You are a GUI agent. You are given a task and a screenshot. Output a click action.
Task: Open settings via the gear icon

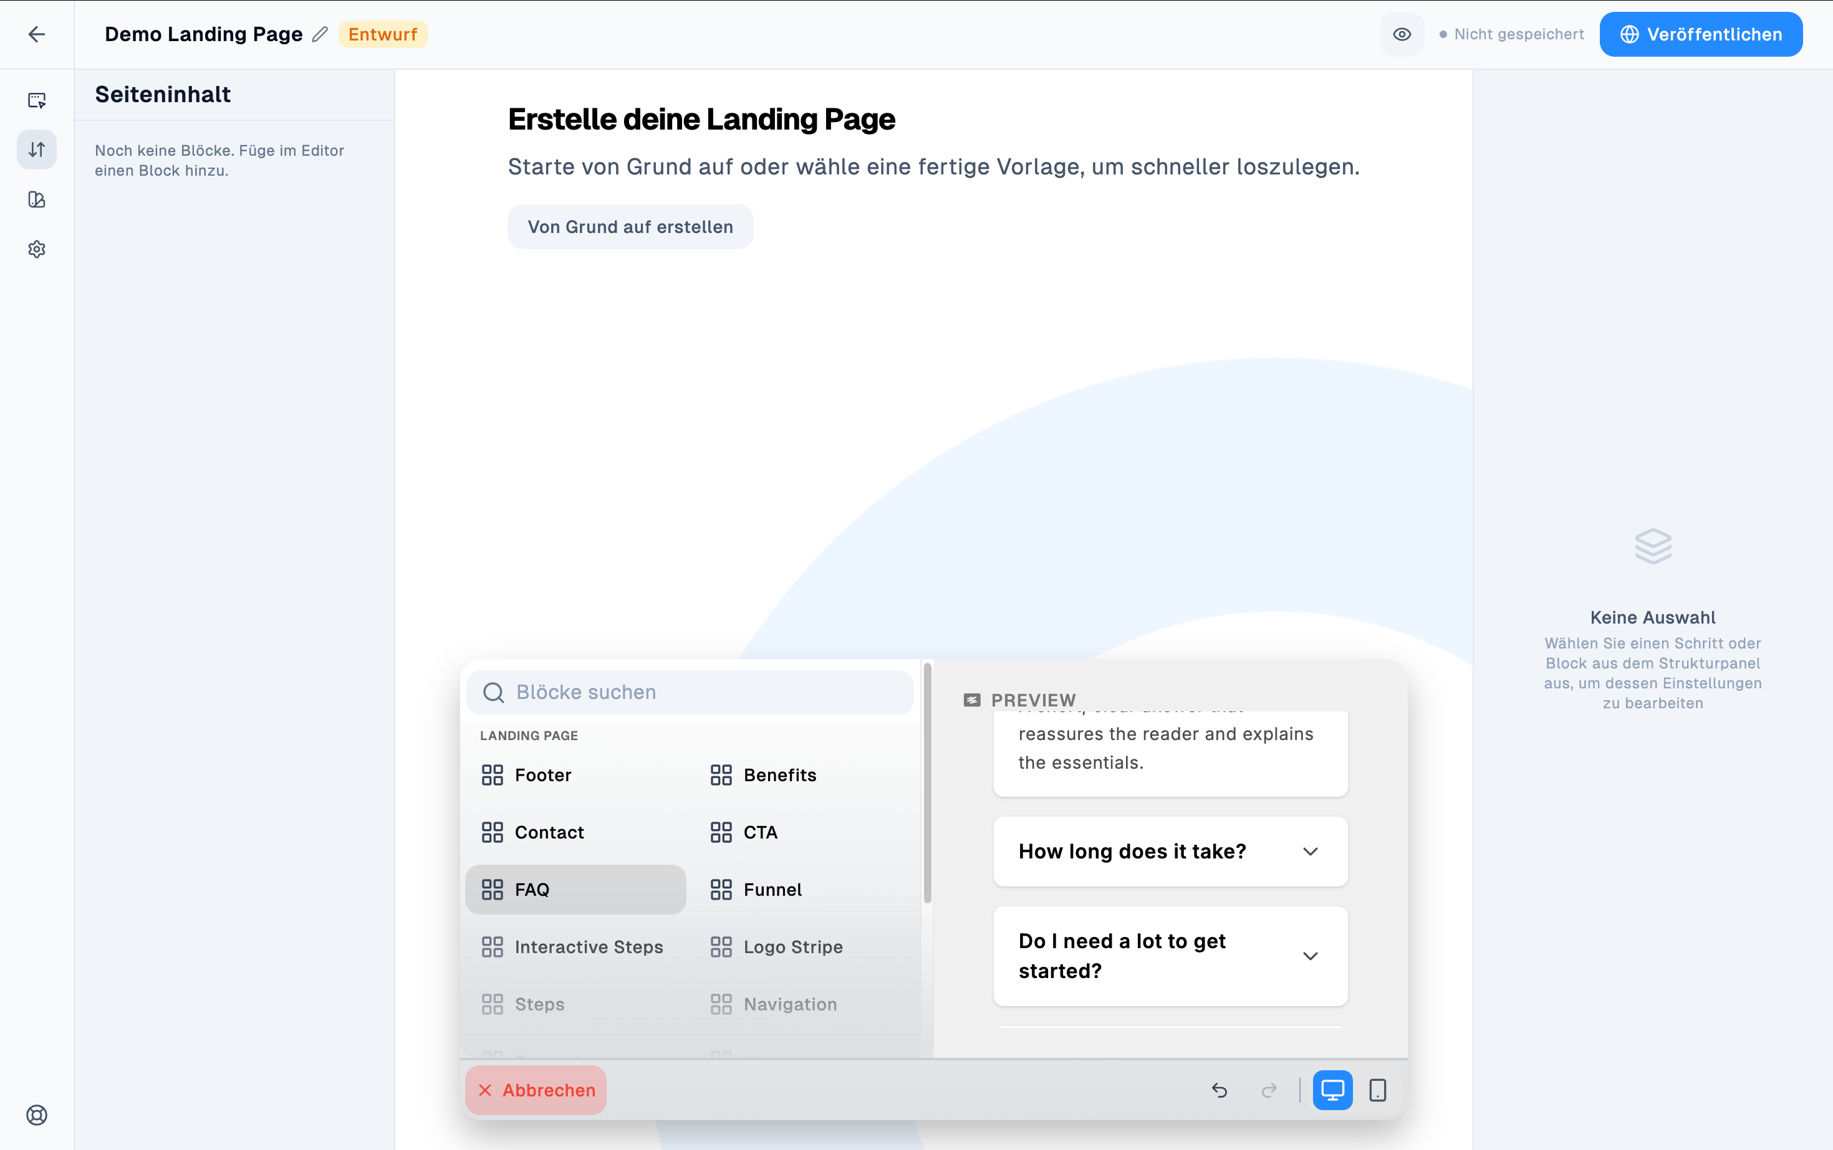(x=37, y=249)
